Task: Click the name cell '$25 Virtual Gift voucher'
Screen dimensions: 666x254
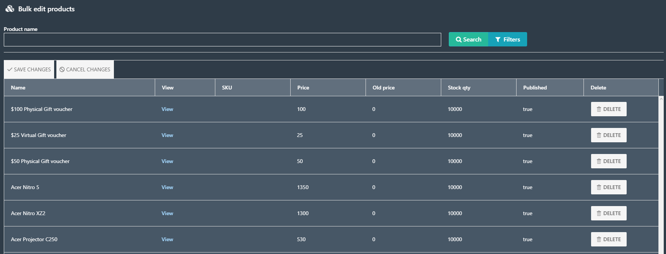Action: pos(79,135)
